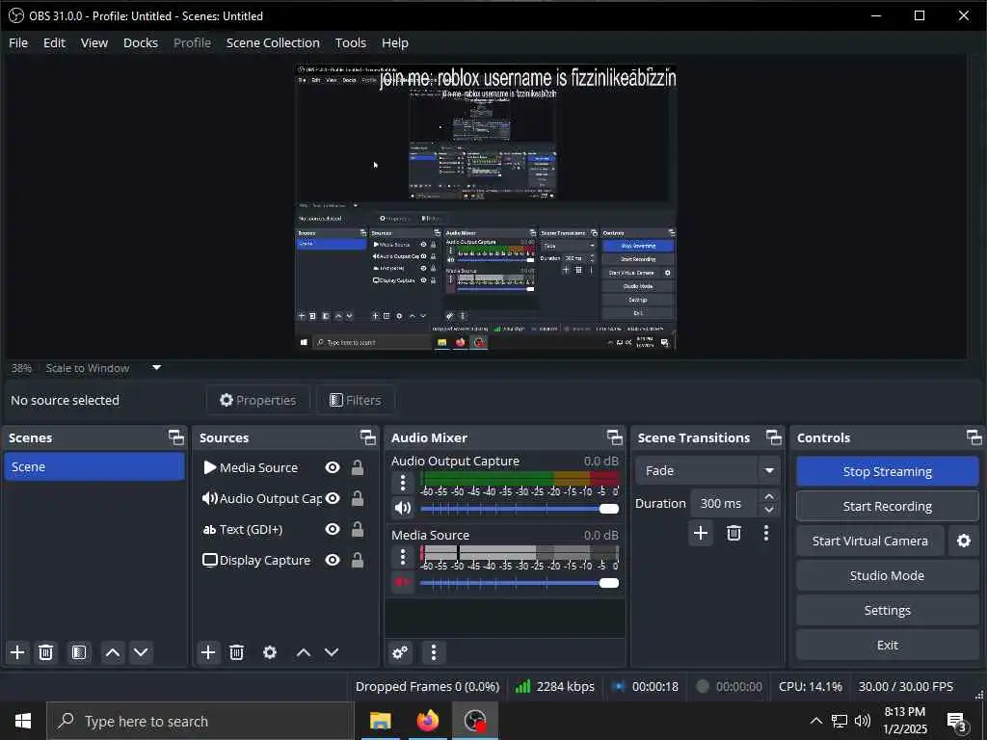Open advanced audio properties gears icon

400,652
